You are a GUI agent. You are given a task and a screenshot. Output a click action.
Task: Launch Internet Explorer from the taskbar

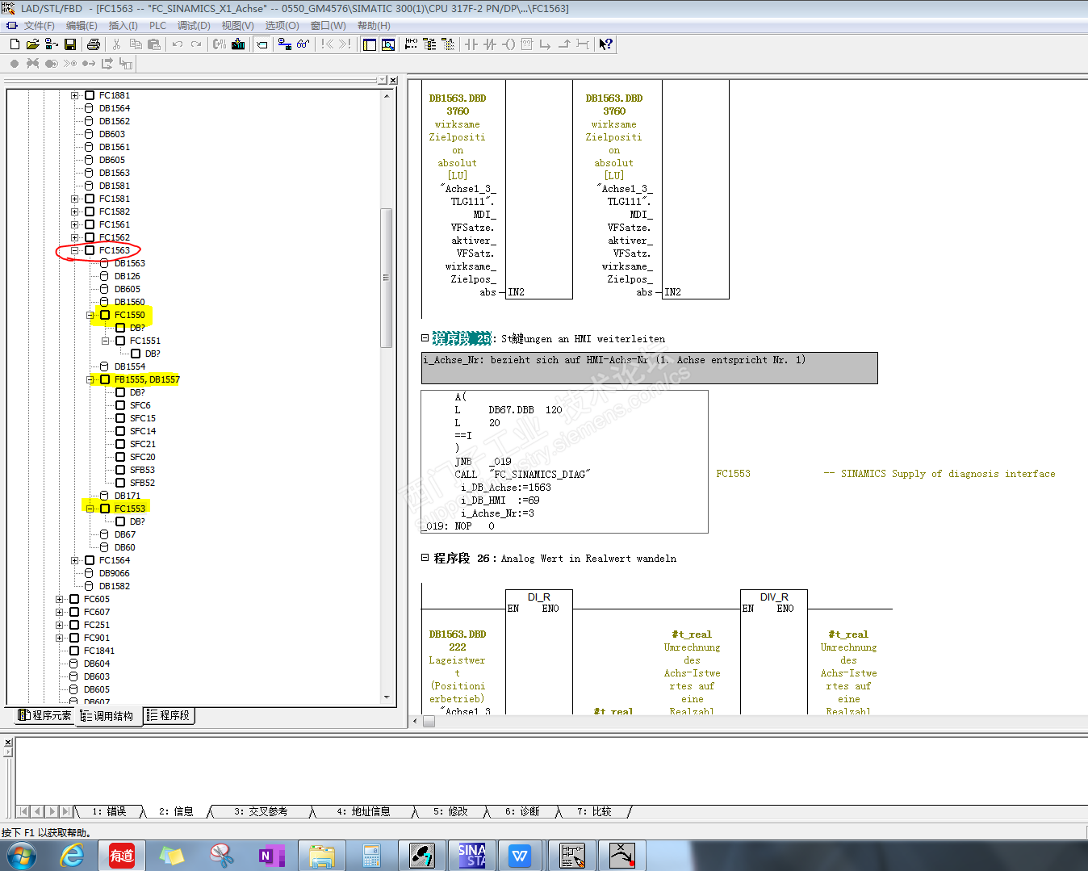(73, 855)
